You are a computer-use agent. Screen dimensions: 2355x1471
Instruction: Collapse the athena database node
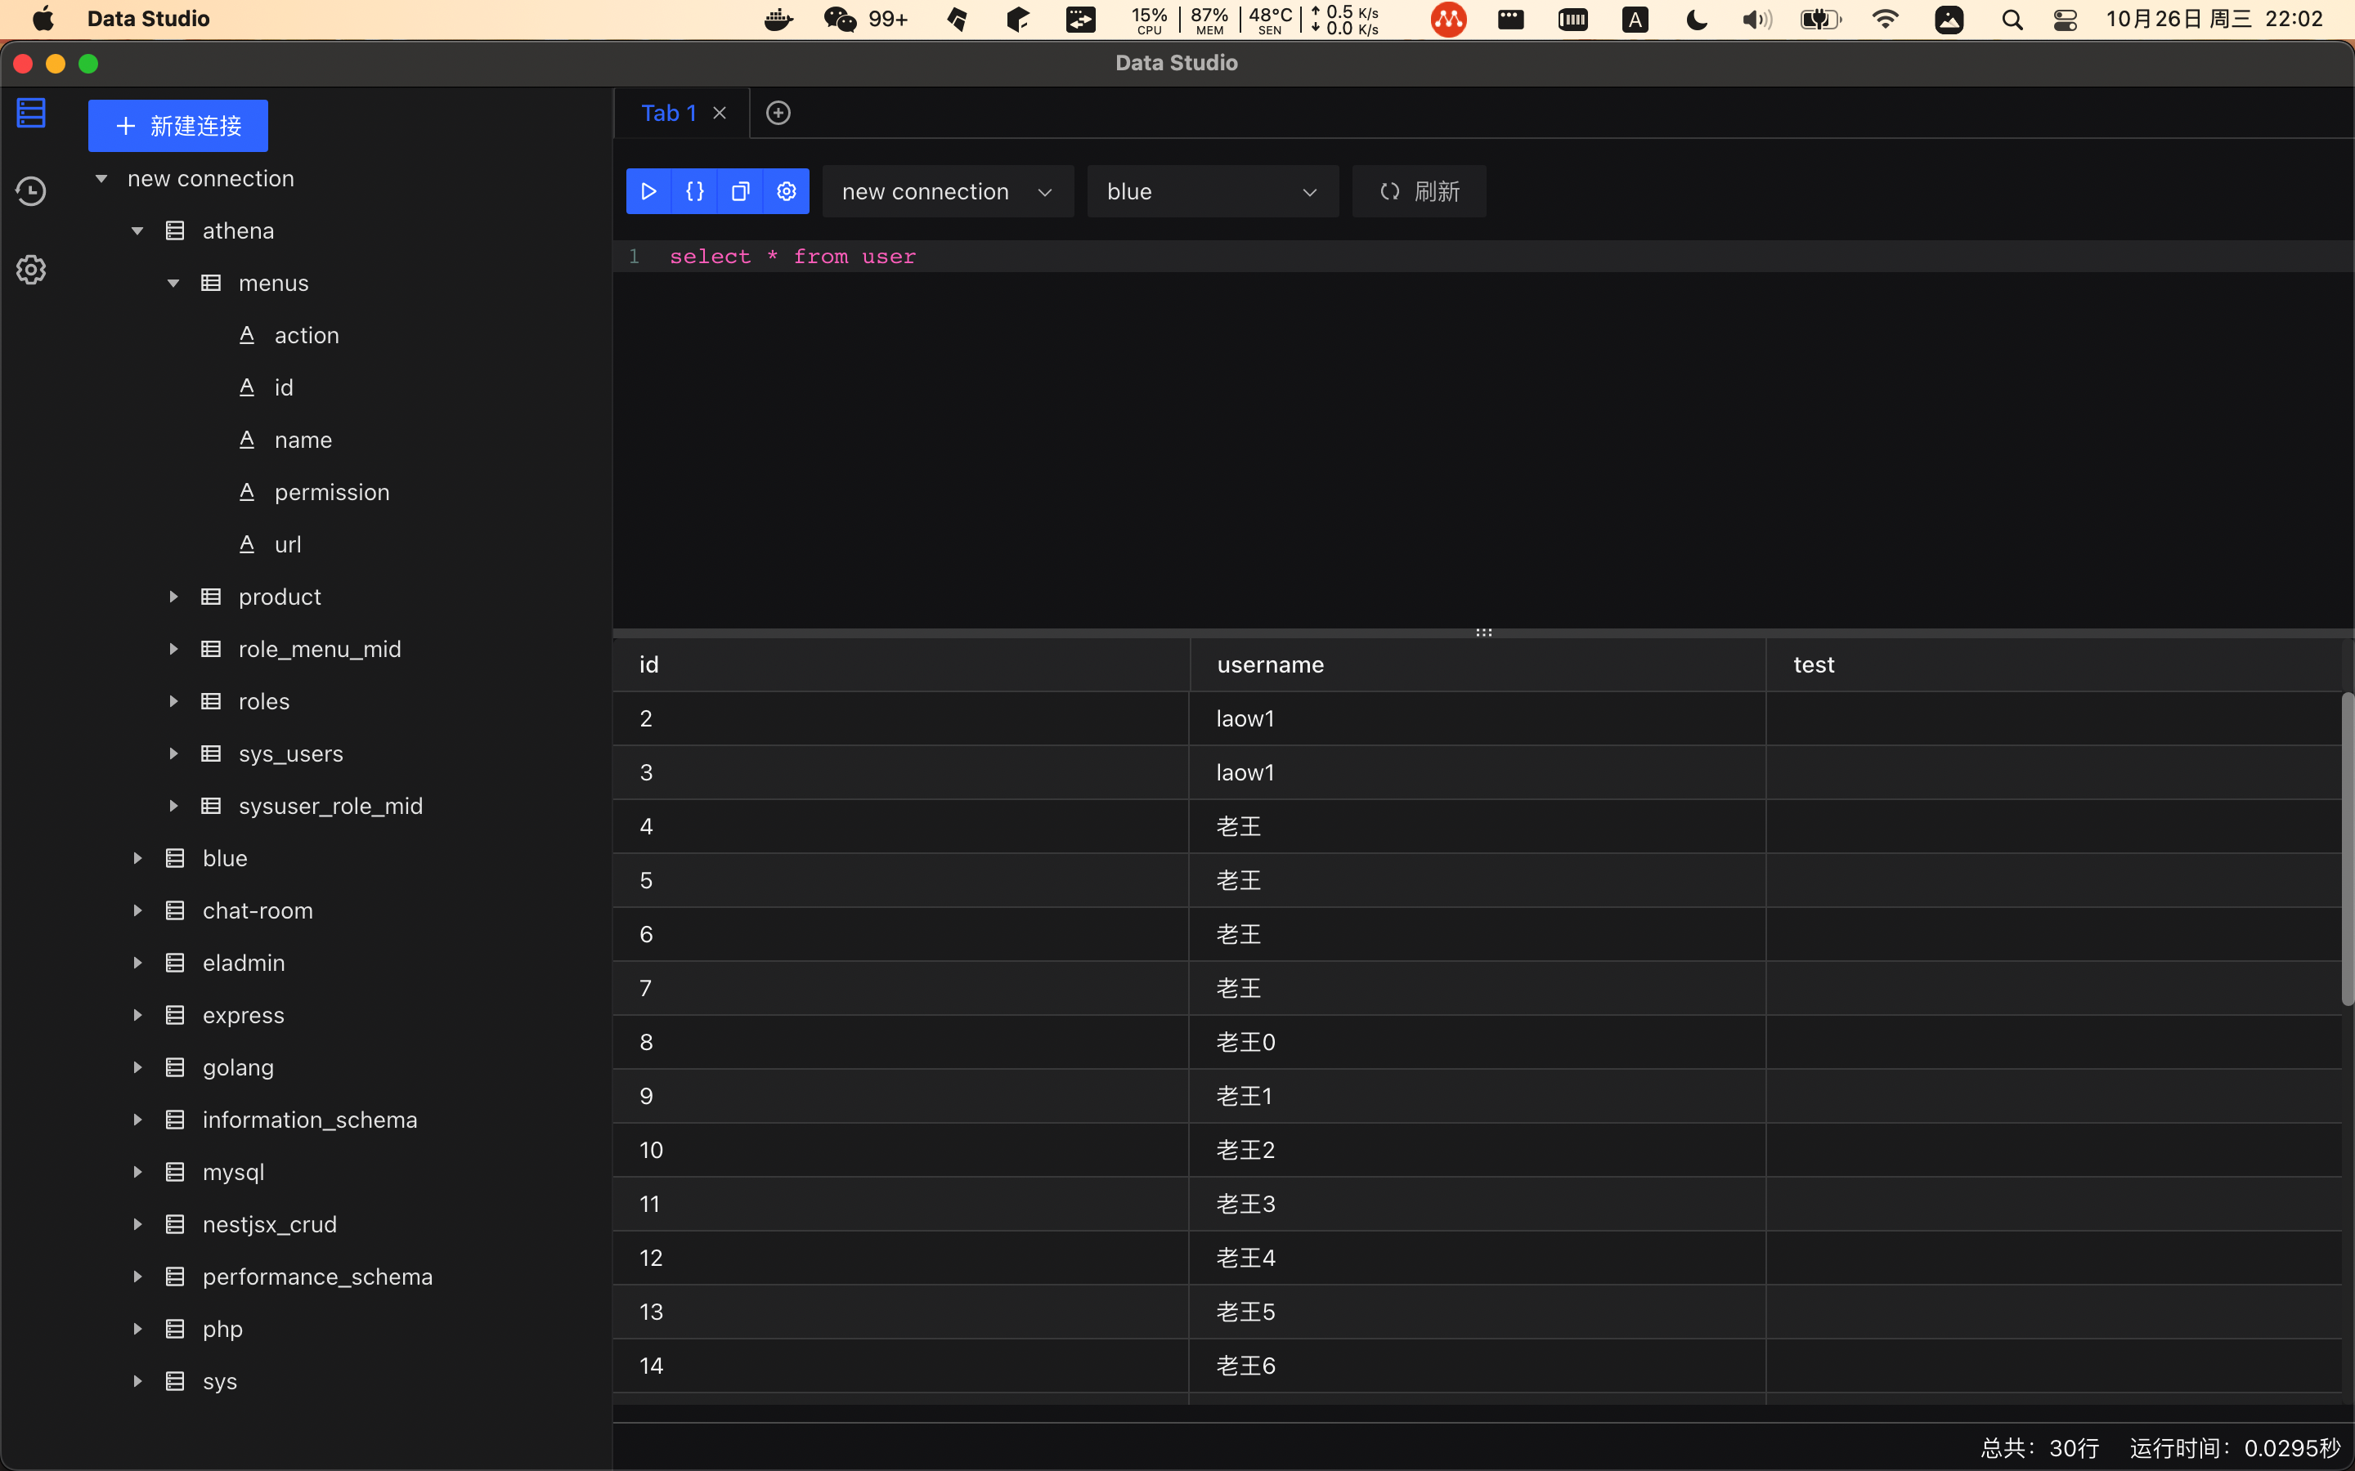pyautogui.click(x=137, y=230)
